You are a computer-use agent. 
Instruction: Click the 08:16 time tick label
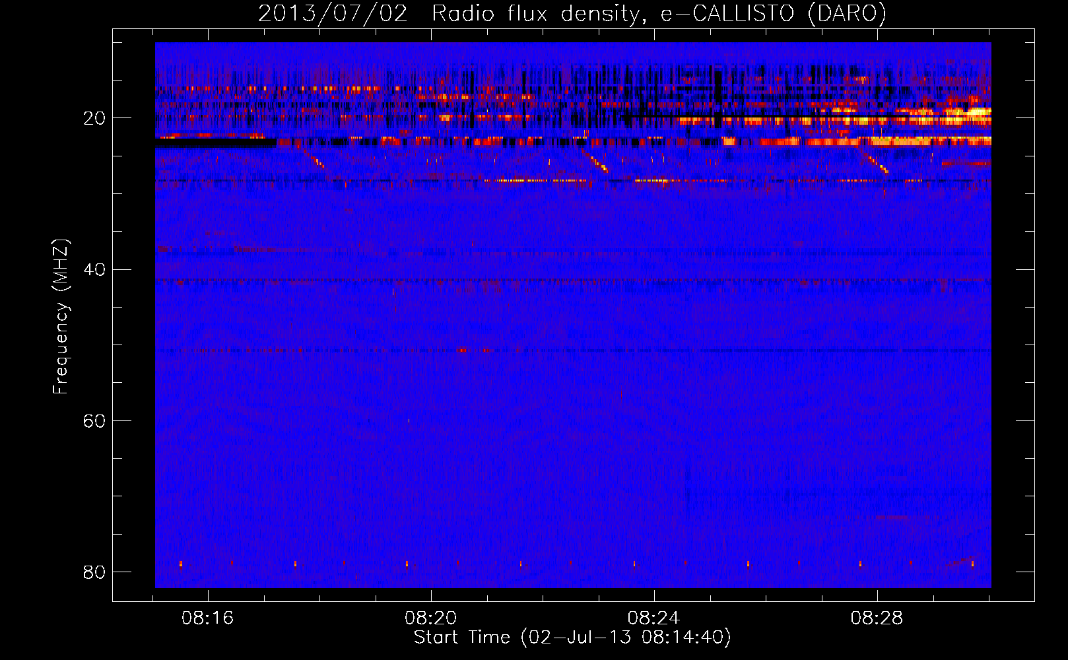click(x=208, y=618)
